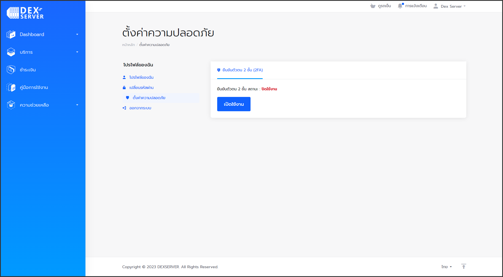The image size is (503, 277).
Task: Open notifications via the bell icon
Action: [x=400, y=6]
